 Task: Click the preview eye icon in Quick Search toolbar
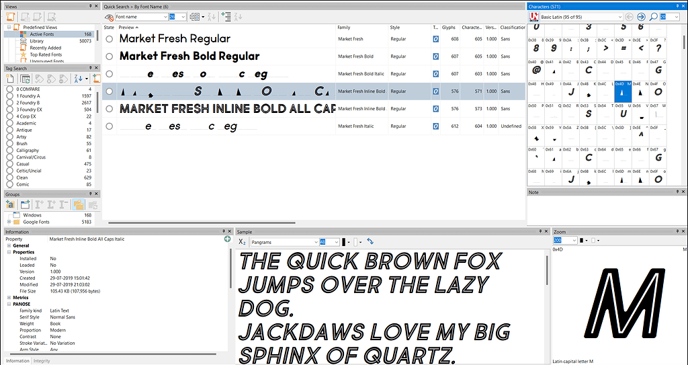(109, 17)
